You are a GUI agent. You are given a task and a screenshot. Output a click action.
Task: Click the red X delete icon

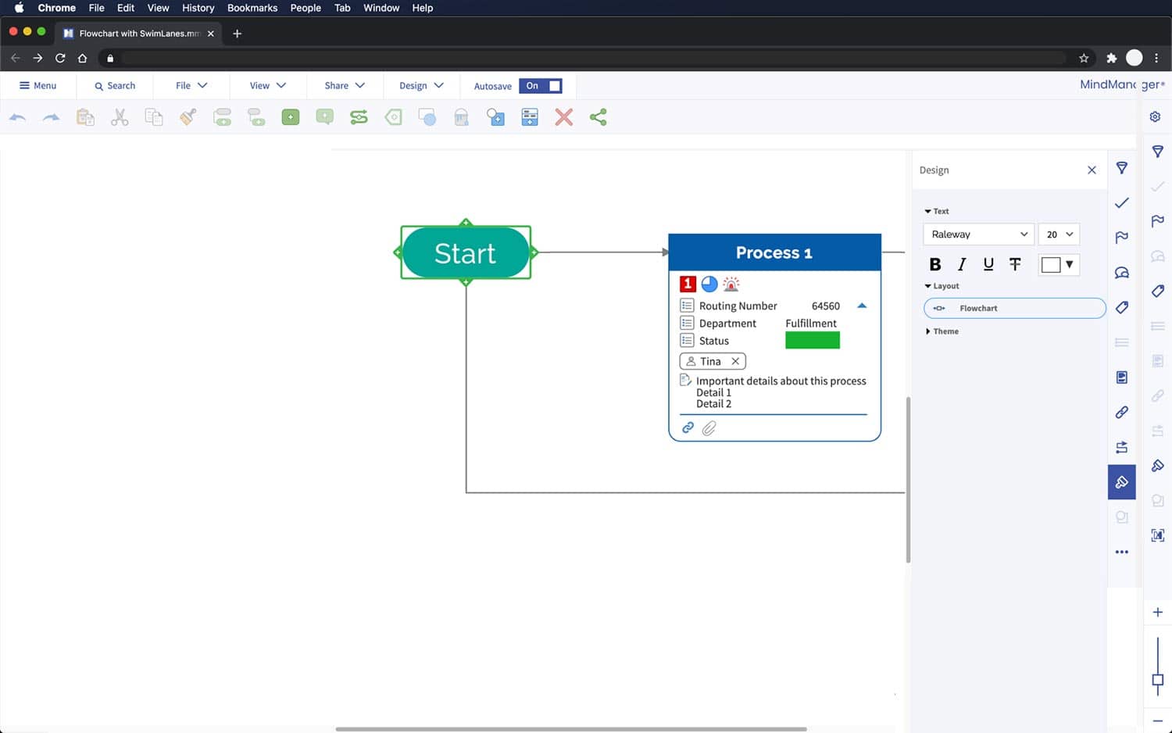tap(563, 117)
